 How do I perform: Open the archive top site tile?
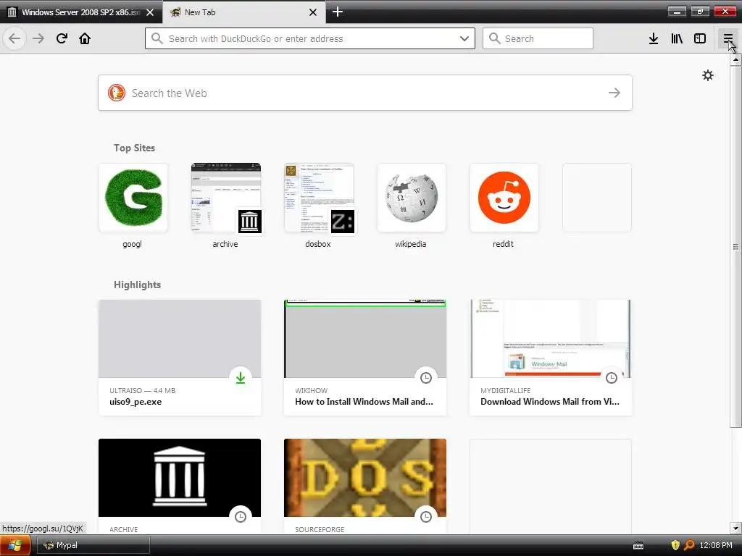pos(226,198)
